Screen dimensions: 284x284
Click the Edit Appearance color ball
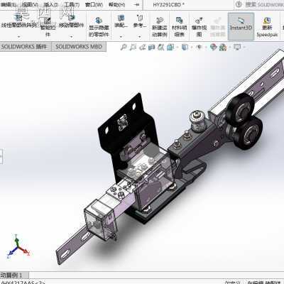(x=213, y=48)
